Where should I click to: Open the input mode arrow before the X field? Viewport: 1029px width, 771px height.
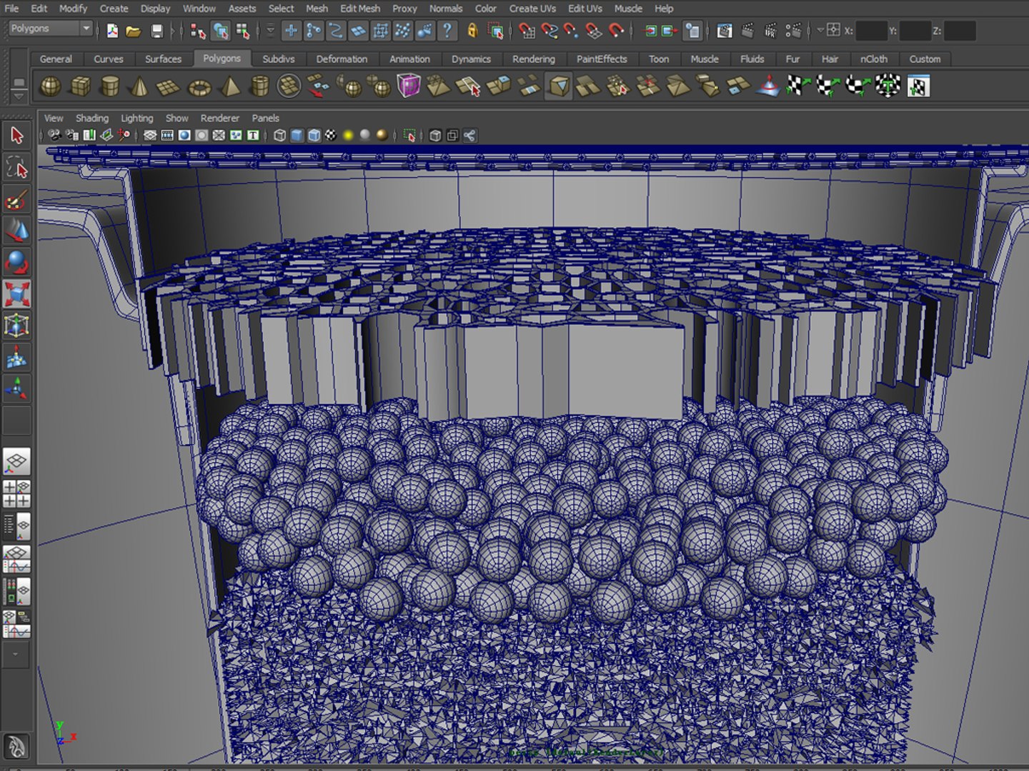[x=821, y=30]
